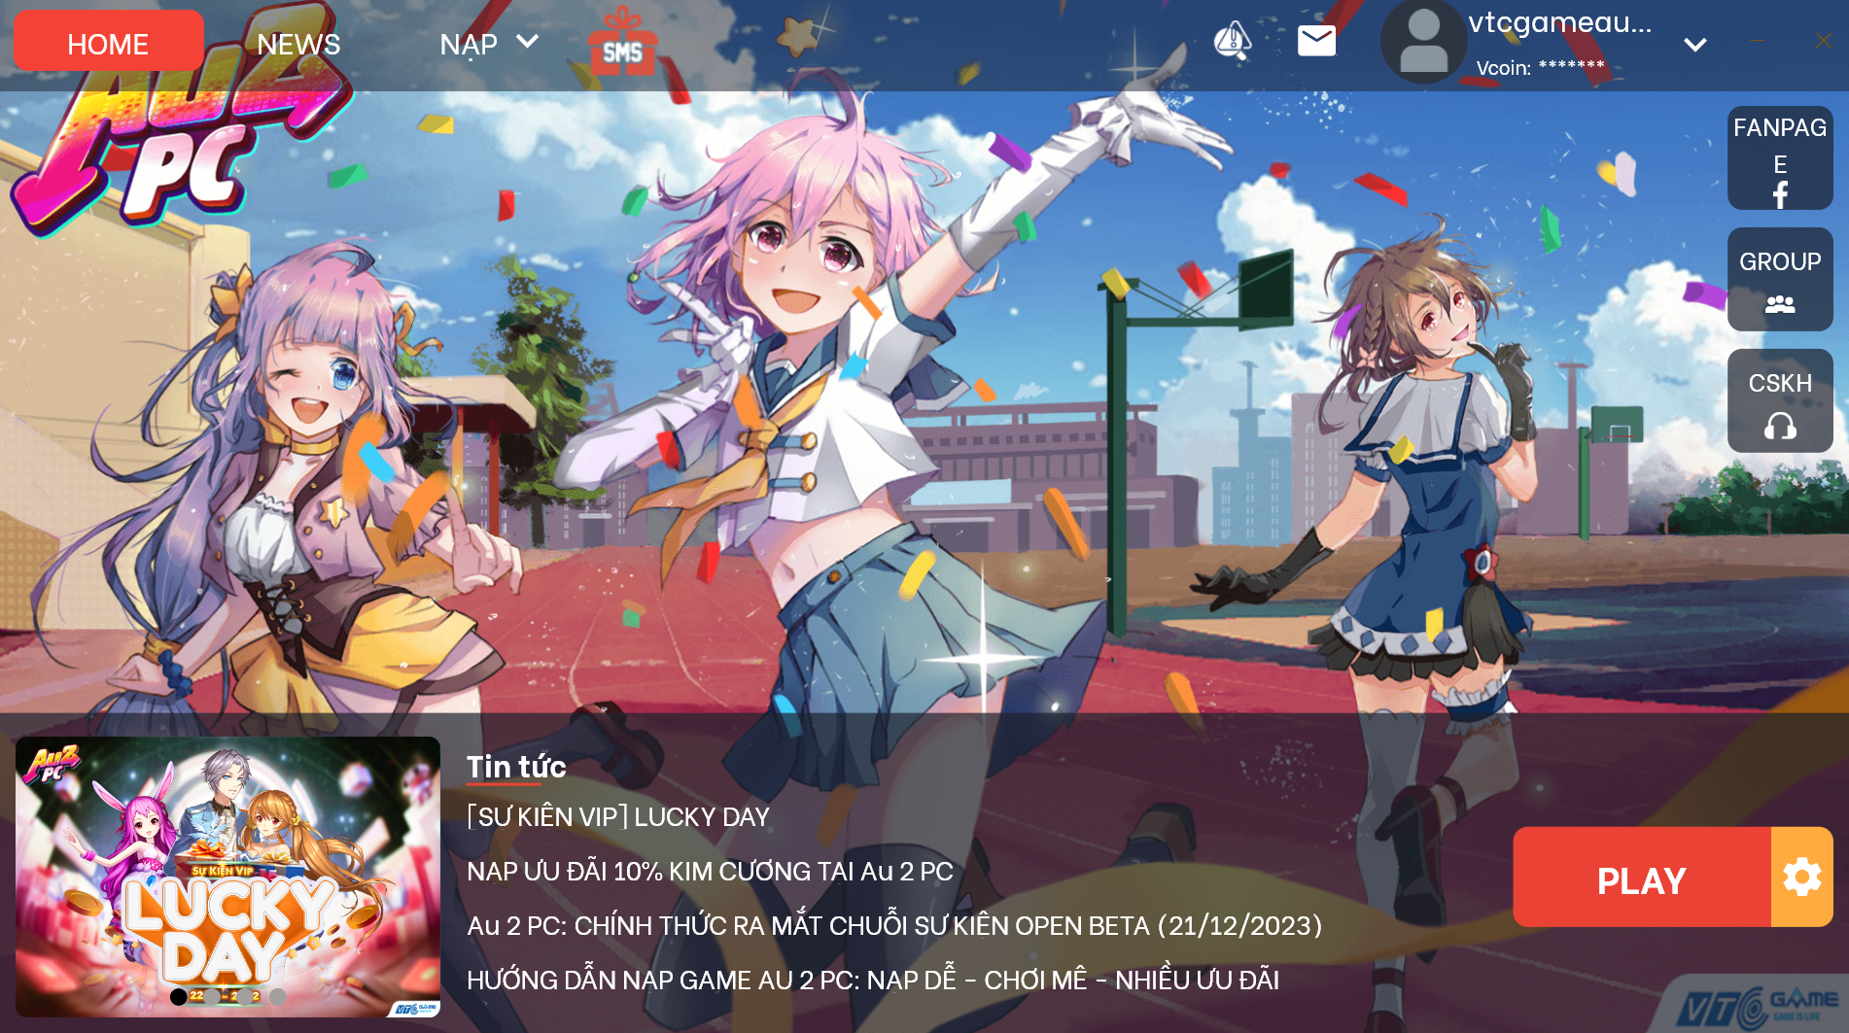Click the user avatar icon
Viewport: 1849px width, 1033px height.
[x=1423, y=42]
